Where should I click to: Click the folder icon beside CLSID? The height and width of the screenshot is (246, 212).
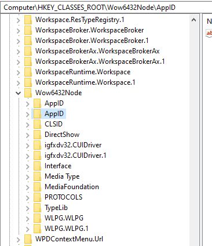point(37,124)
